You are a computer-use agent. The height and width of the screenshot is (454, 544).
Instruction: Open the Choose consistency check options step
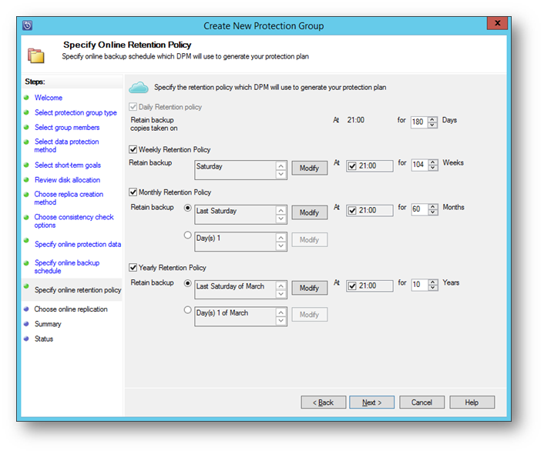(74, 221)
